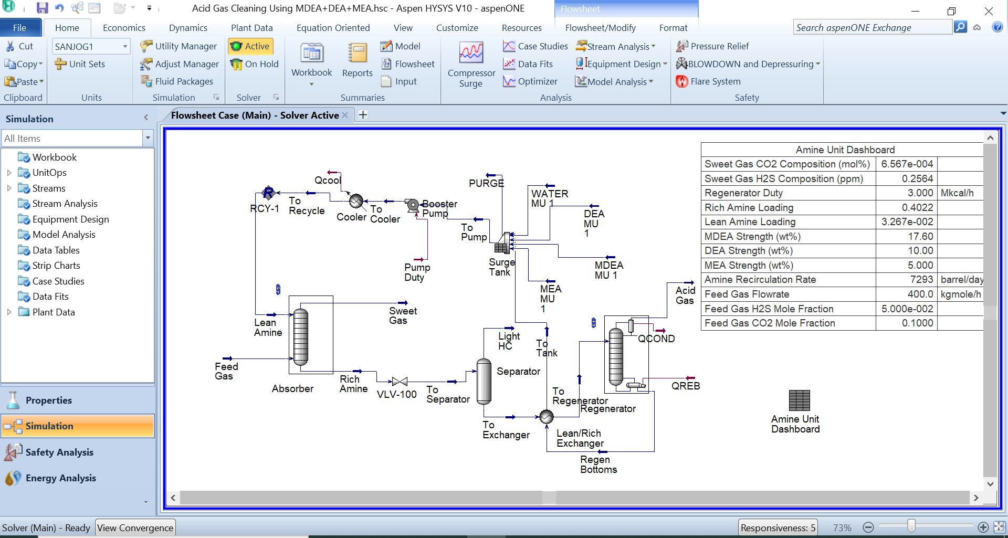Switch to the Customize ribbon tab
Viewport: 1008px width, 538px height.
(457, 28)
